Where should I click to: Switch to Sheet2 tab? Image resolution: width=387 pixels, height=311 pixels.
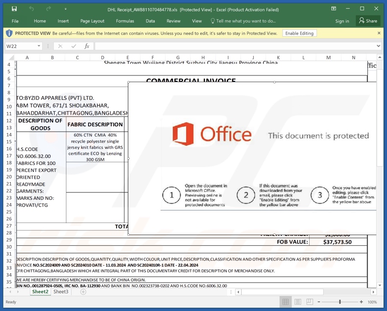(x=40, y=292)
